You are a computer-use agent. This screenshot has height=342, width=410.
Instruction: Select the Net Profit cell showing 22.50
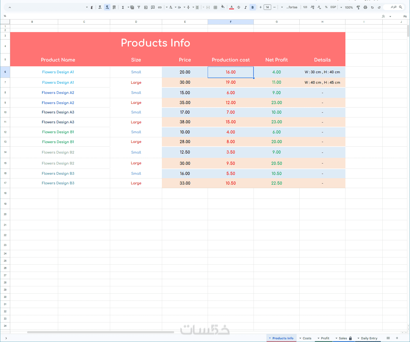pyautogui.click(x=277, y=183)
